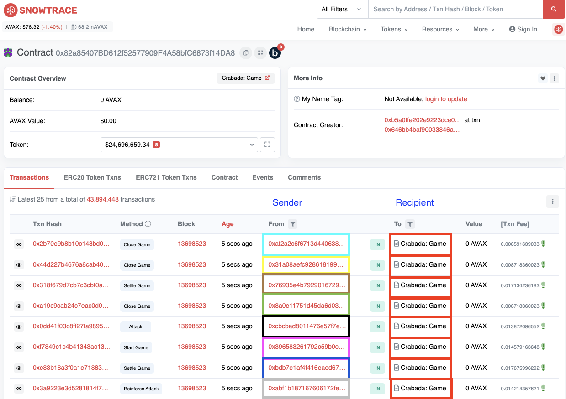Click the Snowtrace logo
This screenshot has width=566, height=399.
40,10
